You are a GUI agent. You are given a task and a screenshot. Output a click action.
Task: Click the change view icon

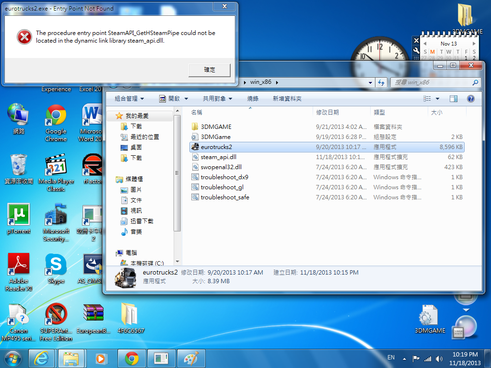click(427, 99)
